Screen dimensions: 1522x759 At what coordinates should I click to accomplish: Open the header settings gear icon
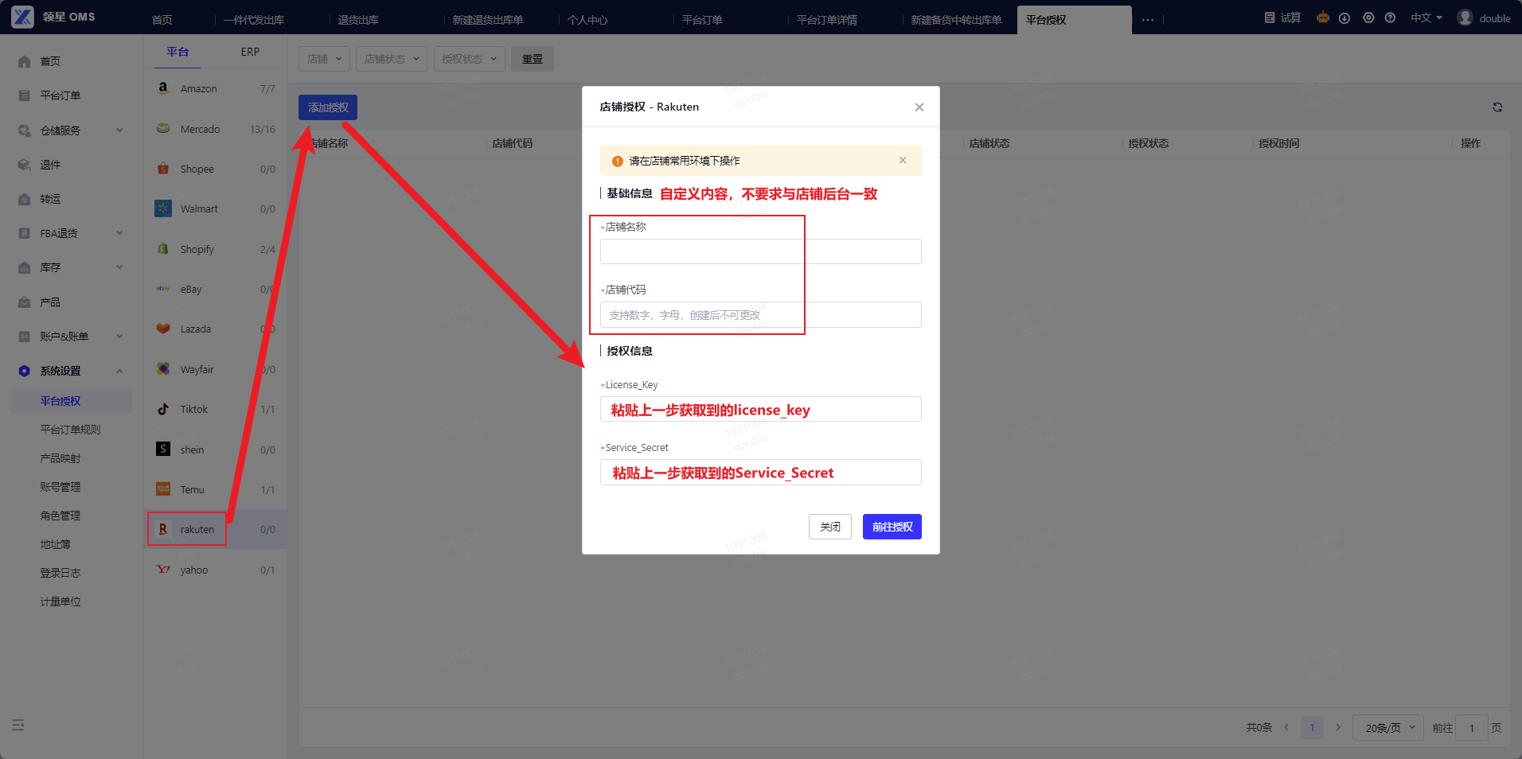[1368, 18]
